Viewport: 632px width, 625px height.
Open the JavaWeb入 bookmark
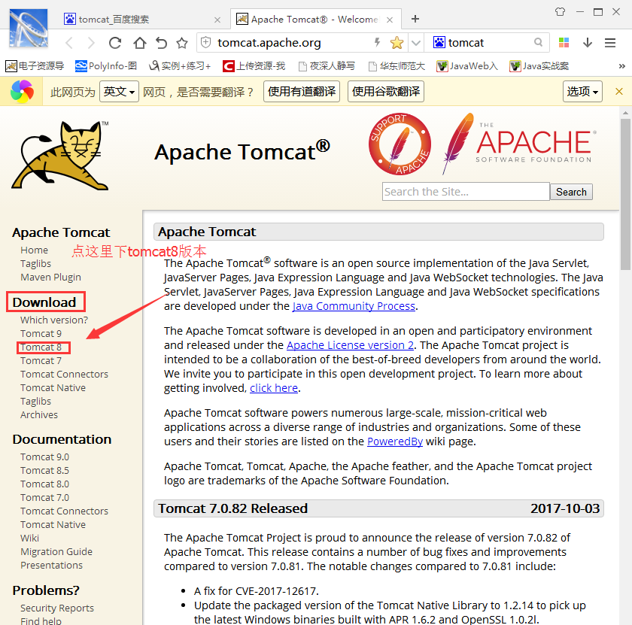(x=467, y=65)
